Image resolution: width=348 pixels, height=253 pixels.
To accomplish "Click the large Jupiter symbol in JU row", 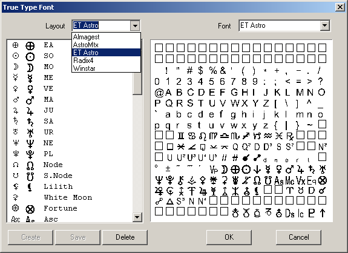I will pyautogui.click(x=30, y=111).
